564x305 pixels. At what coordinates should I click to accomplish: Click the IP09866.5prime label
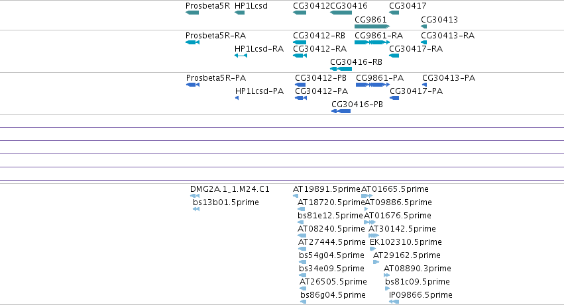point(421,295)
